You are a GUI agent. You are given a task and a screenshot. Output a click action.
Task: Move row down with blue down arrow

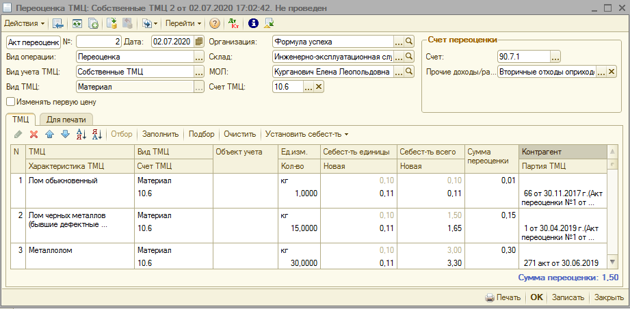(64, 134)
